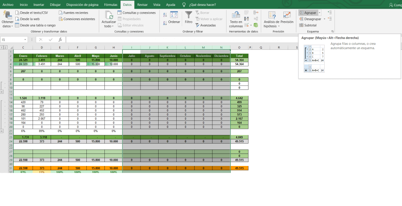Viewport: 402px width, 206px height.
Task: Click the Enero header cell
Action: pos(23,56)
